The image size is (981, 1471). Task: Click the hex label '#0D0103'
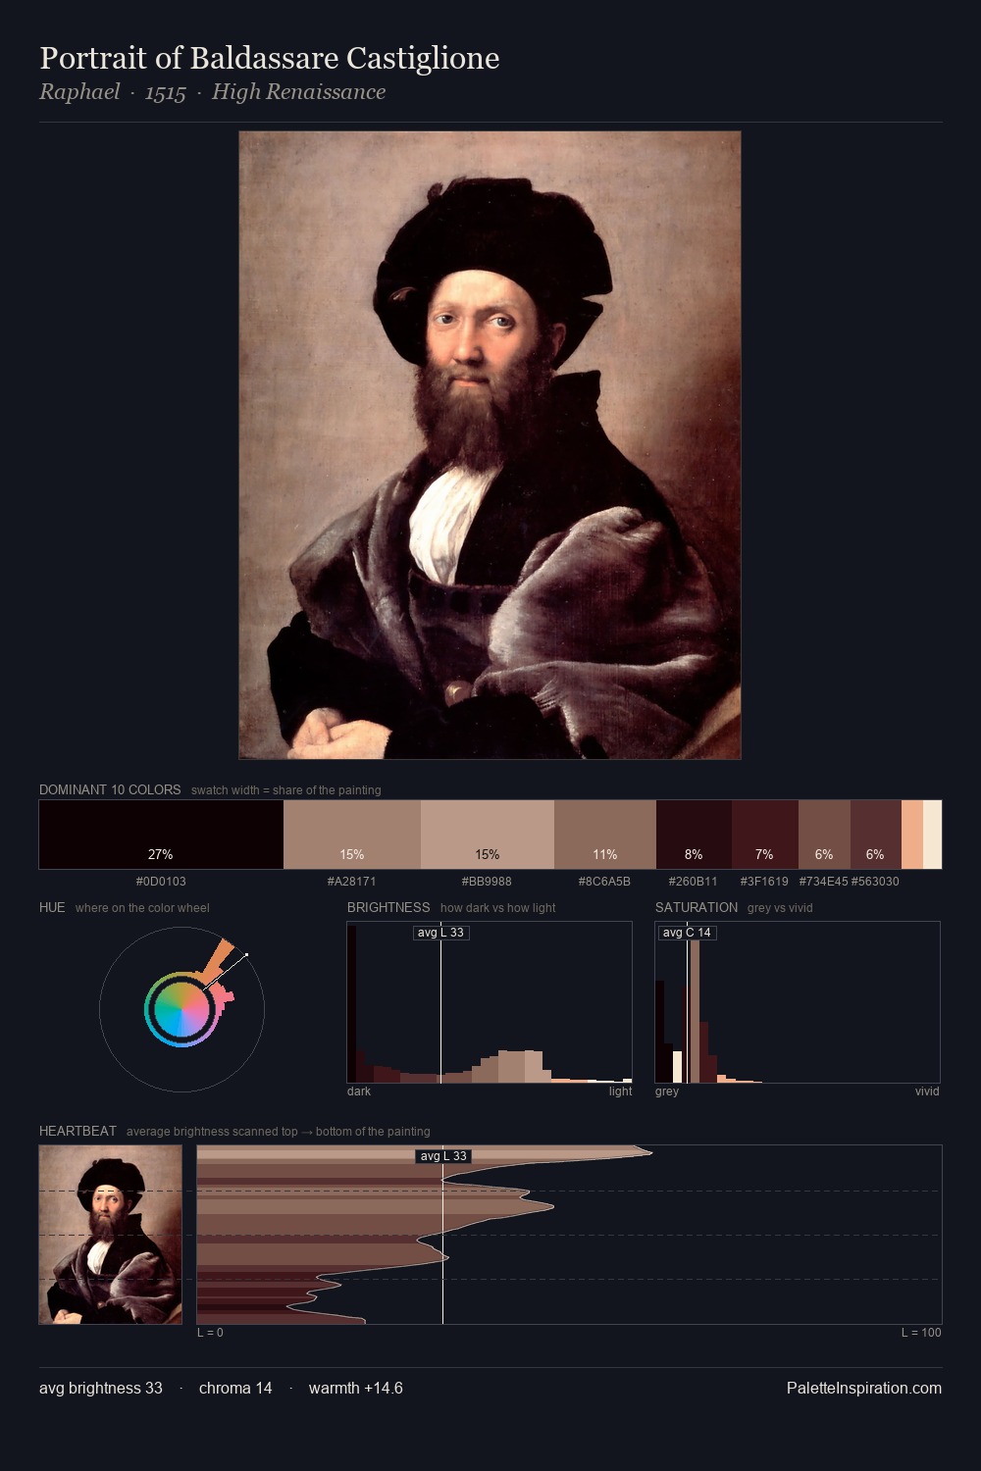click(x=161, y=882)
